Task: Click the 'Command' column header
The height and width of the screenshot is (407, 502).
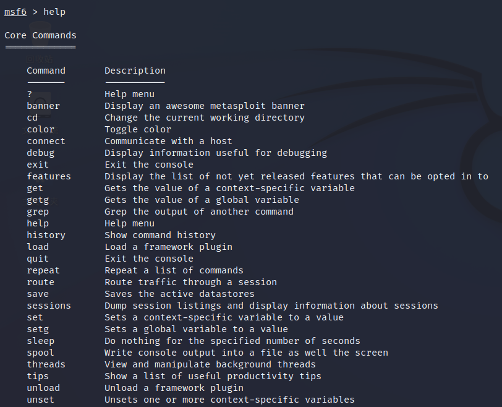Action: coord(46,71)
